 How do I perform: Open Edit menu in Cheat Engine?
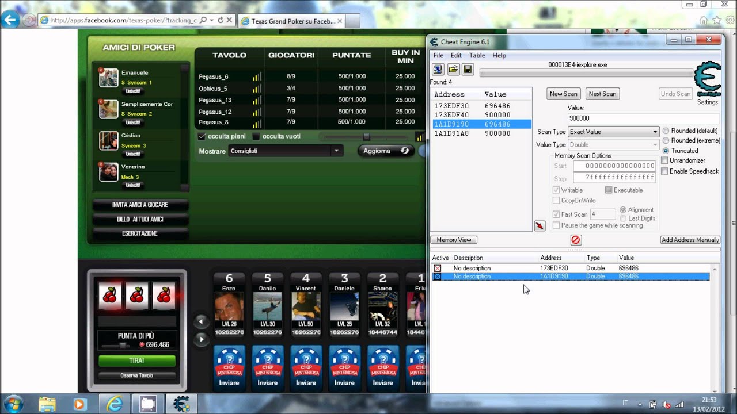pyautogui.click(x=456, y=55)
